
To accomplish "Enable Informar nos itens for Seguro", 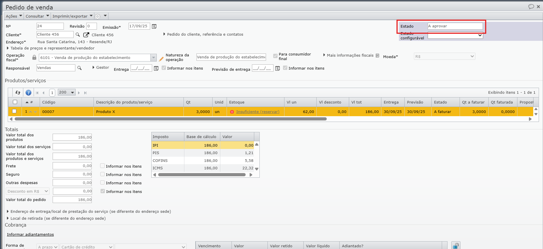I will pos(102,174).
